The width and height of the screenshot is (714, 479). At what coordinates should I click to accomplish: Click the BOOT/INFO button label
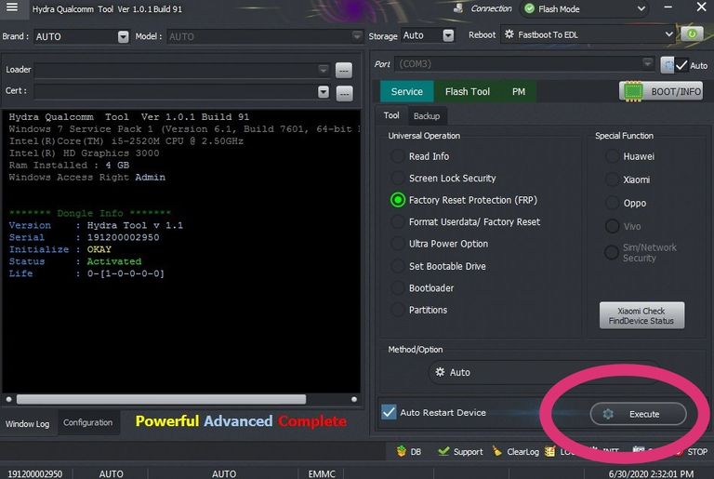[x=676, y=91]
